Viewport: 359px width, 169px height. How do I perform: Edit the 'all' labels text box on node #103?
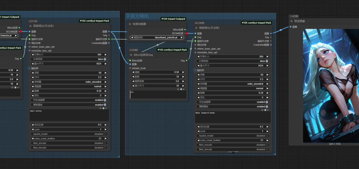pos(158,94)
